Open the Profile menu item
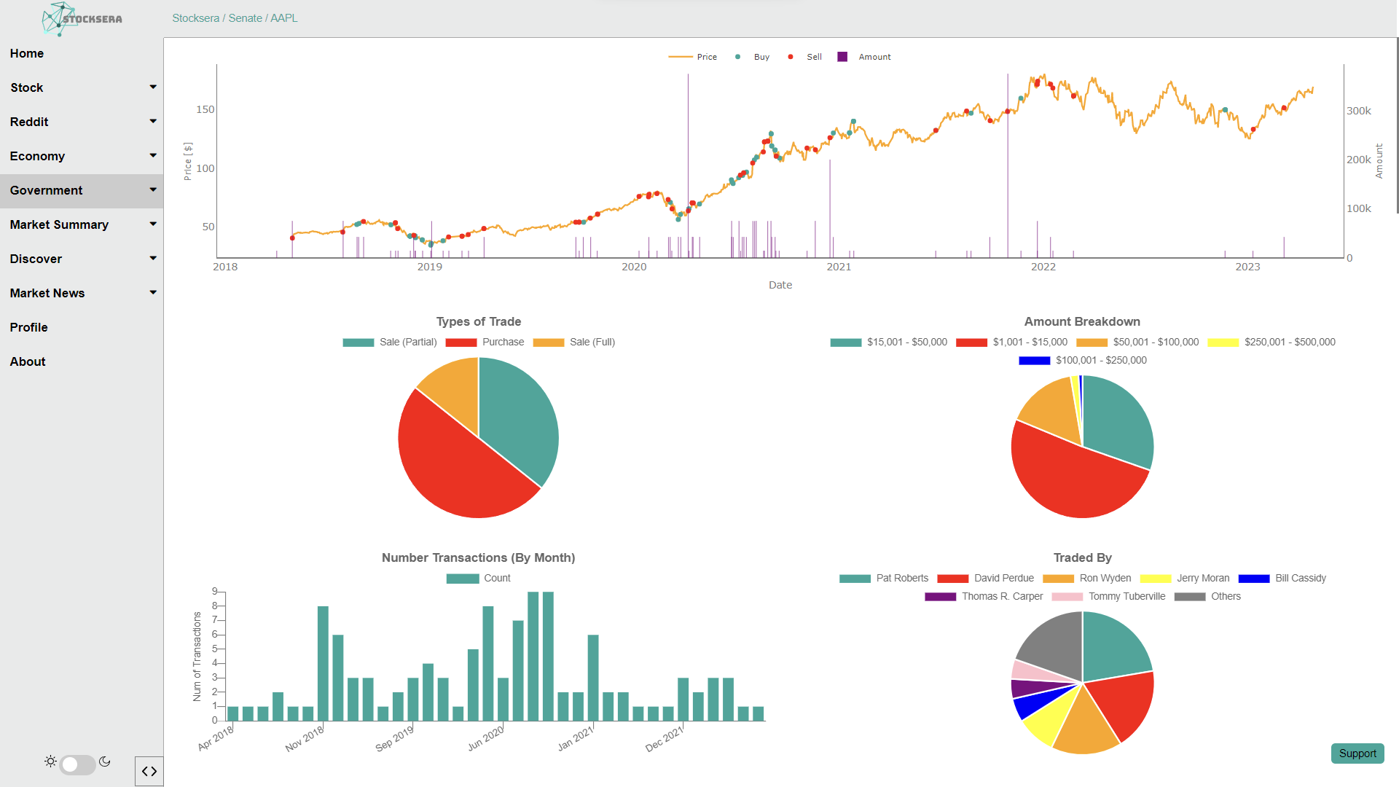The image size is (1399, 787). 29,327
